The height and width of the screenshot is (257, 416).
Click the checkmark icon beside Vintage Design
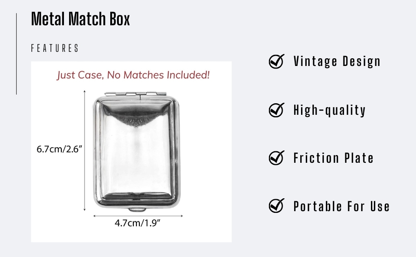coord(277,61)
